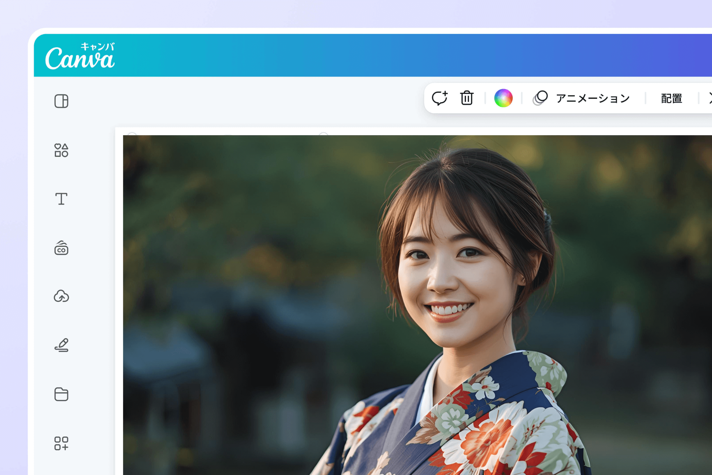Click the add comment icon
Screen dimensions: 712x475
pos(440,98)
